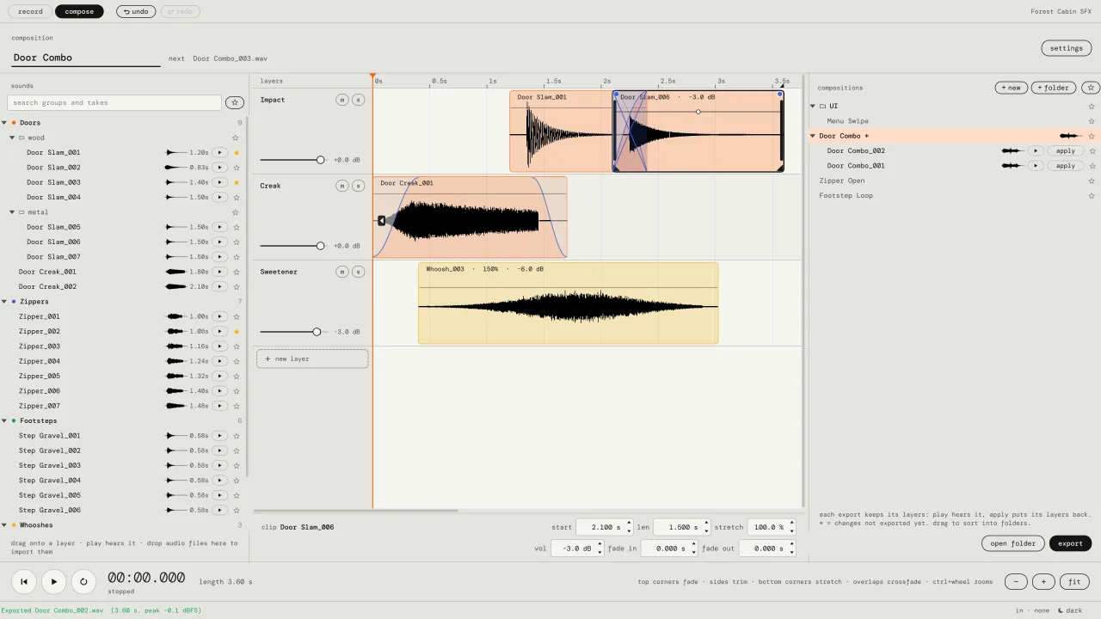Solo the Creak layer
The height and width of the screenshot is (619, 1101).
point(359,186)
